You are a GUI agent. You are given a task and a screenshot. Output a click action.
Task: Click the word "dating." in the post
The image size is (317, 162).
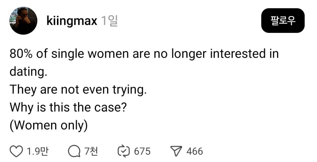(x=28, y=72)
